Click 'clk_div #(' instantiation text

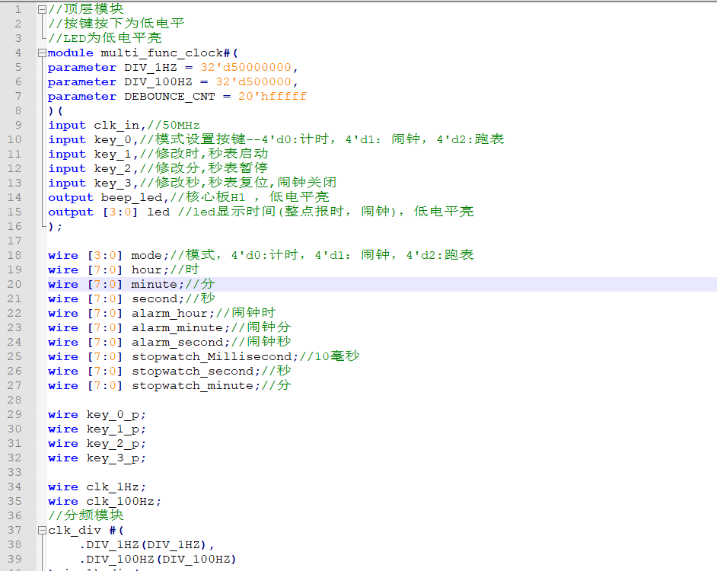pyautogui.click(x=86, y=531)
